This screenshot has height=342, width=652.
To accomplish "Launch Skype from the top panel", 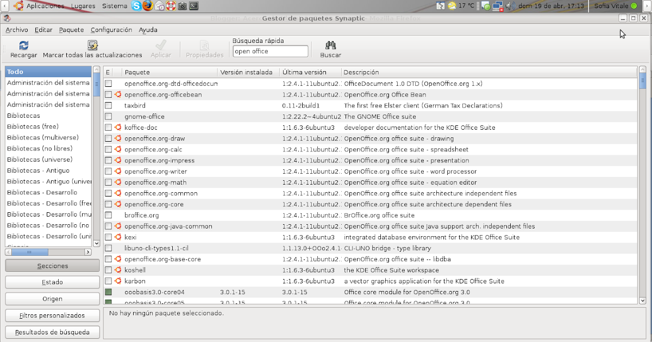I will pos(136,6).
